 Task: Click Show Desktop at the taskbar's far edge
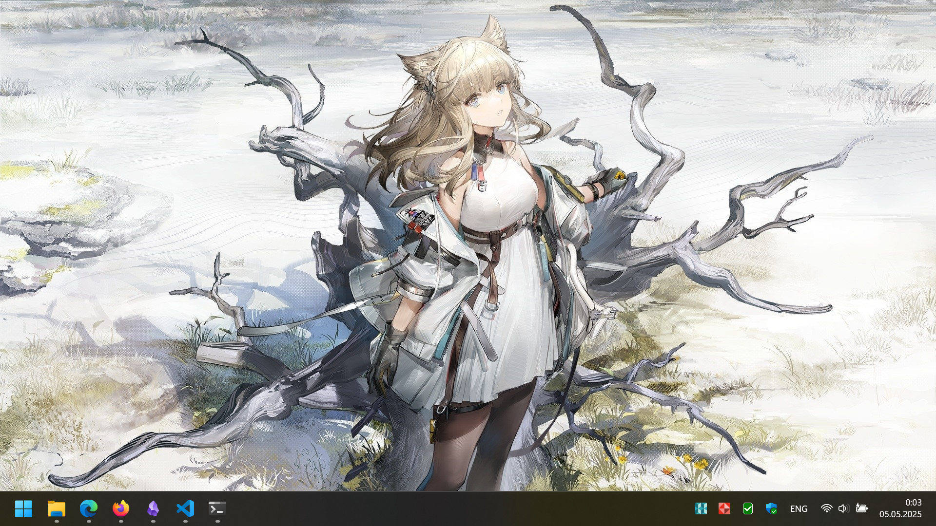[934, 508]
